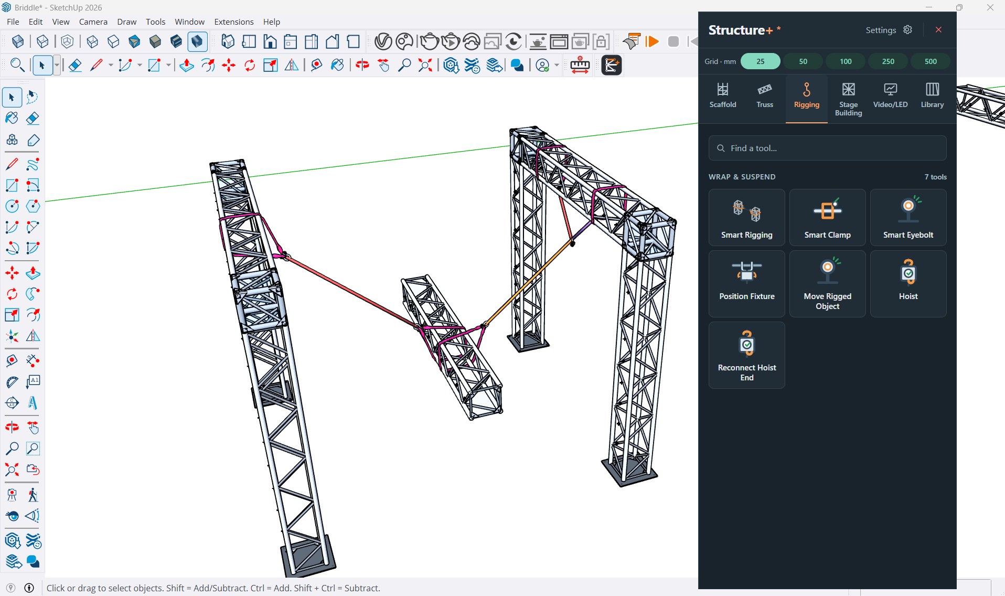This screenshot has height=596, width=1005.
Task: Set grid size to 250 mm
Action: coord(888,61)
